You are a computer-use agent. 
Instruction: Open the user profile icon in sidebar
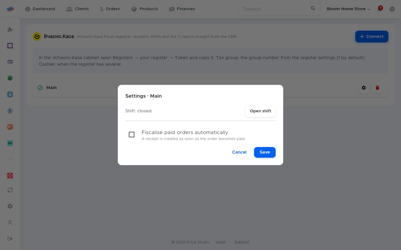(10, 222)
